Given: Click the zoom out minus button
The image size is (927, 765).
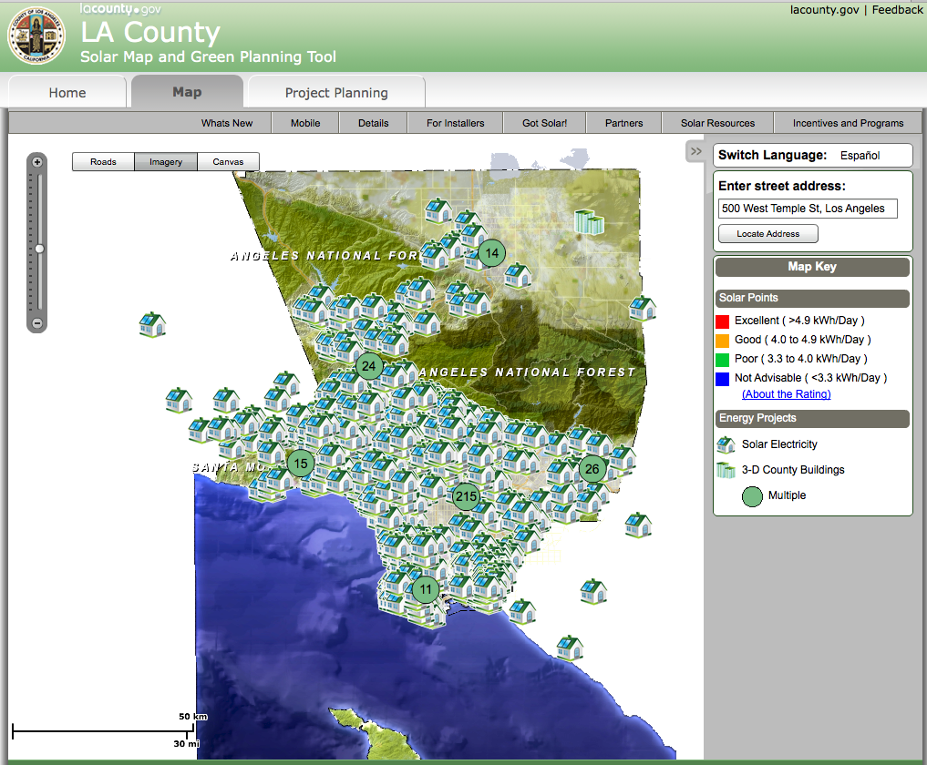Looking at the screenshot, I should point(37,323).
